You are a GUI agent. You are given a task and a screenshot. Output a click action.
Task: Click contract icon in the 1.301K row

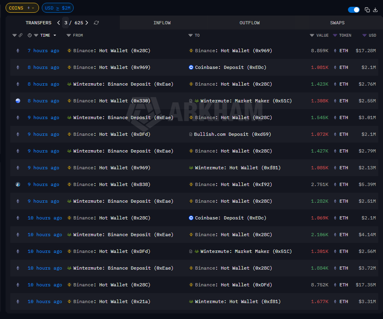click(191, 251)
